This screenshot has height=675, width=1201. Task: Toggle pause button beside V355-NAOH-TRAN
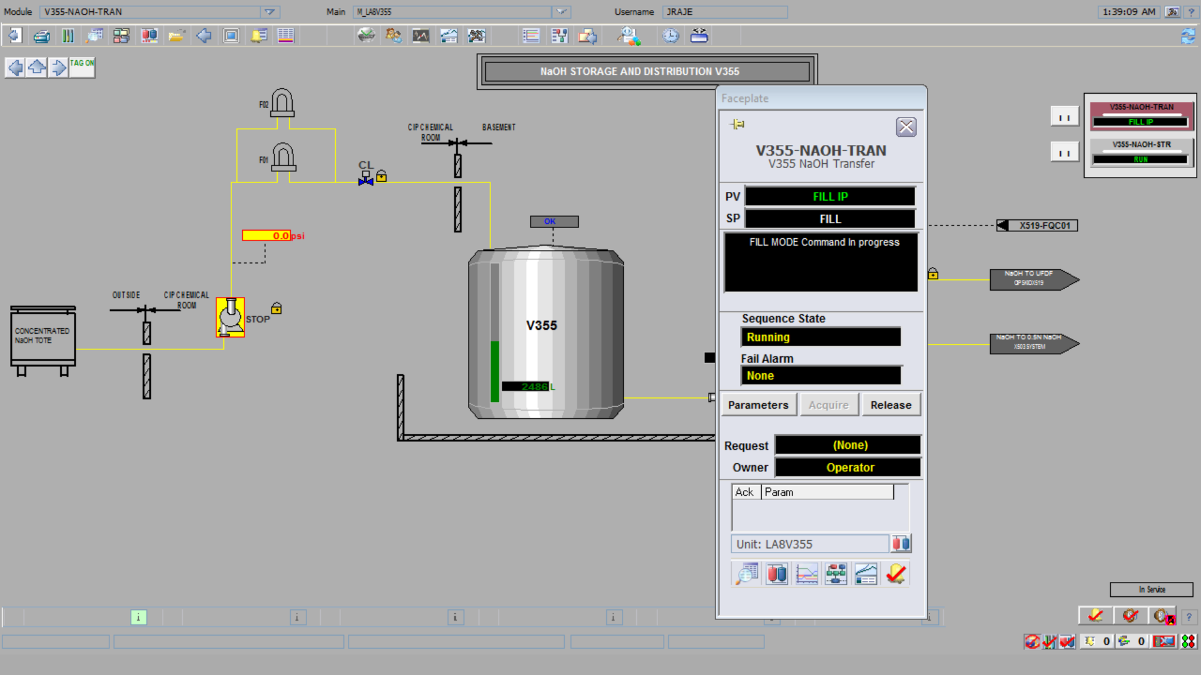[1065, 117]
